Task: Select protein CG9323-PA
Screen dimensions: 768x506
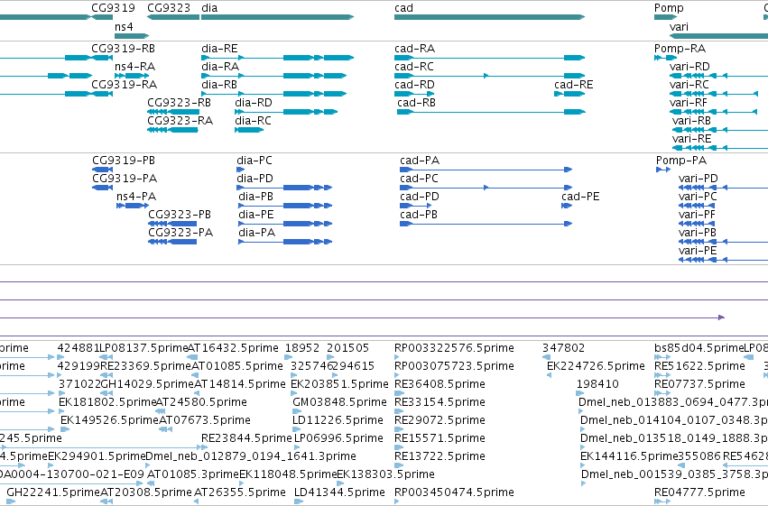Action: 180,233
